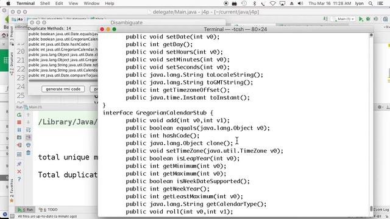This screenshot has width=390, height=219.
Task: Select first Date.equals row in duplicates list
Action: click(x=63, y=34)
